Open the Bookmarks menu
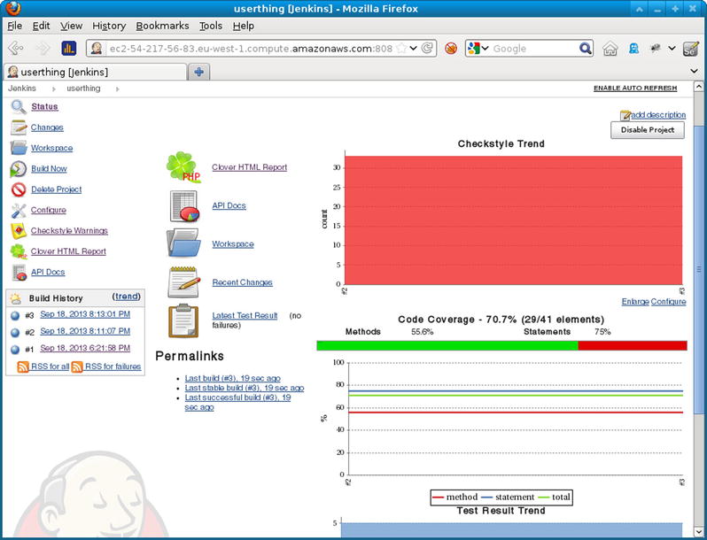 pos(162,26)
